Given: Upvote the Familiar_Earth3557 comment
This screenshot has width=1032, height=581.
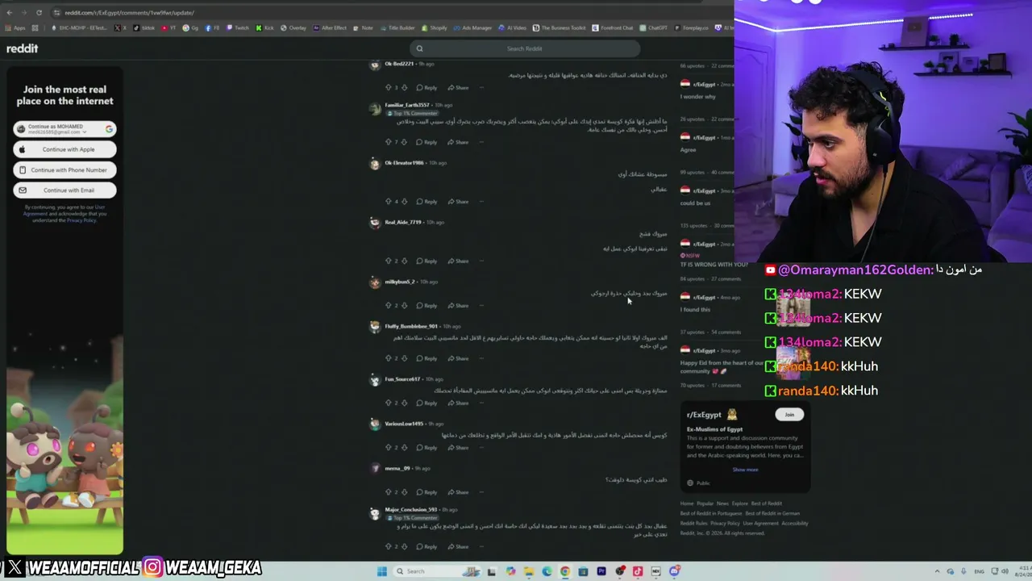Looking at the screenshot, I should click(x=388, y=142).
